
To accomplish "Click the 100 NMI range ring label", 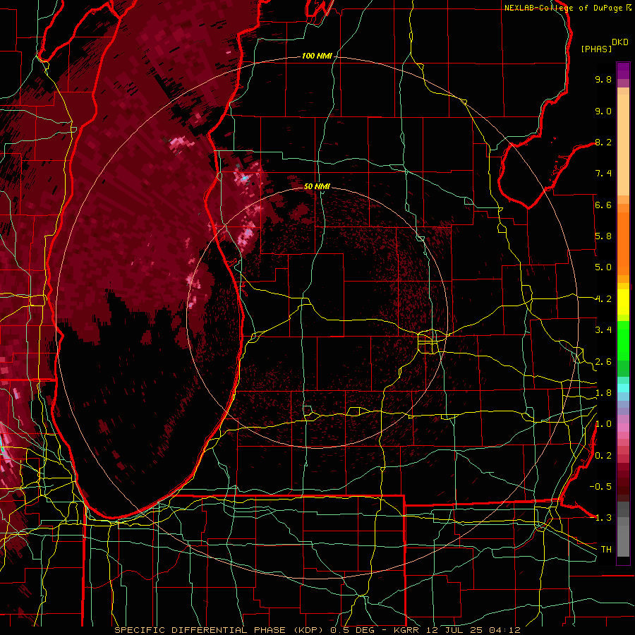I will 317,56.
